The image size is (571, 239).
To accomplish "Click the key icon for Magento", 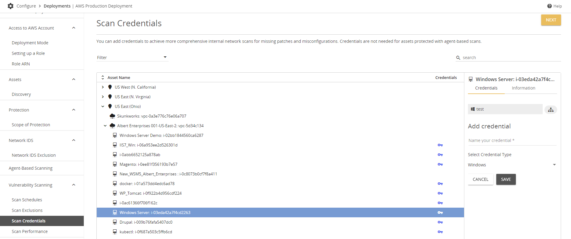I will coord(440,164).
